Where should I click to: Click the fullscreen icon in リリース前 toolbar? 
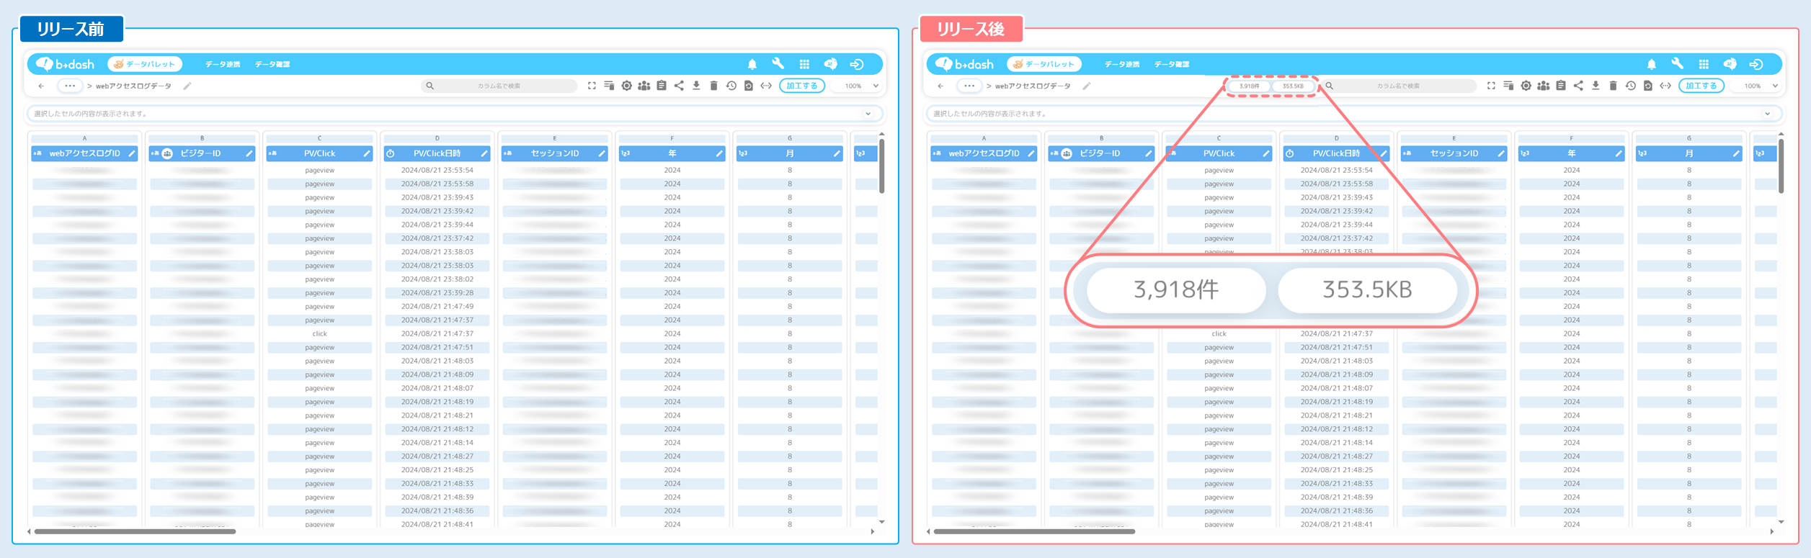coord(592,86)
